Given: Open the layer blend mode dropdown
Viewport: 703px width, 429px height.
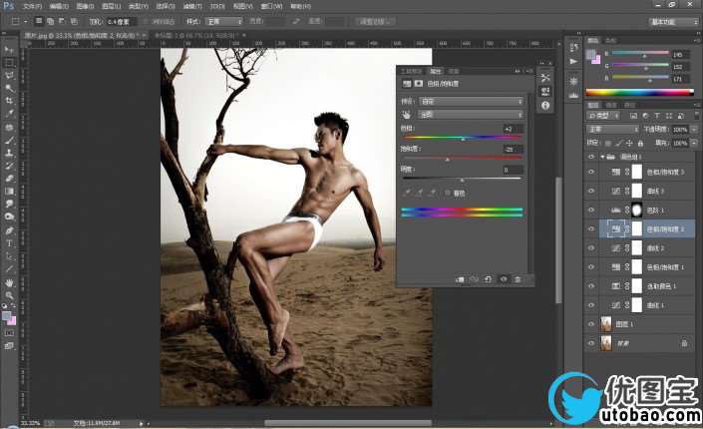Looking at the screenshot, I should [x=612, y=130].
